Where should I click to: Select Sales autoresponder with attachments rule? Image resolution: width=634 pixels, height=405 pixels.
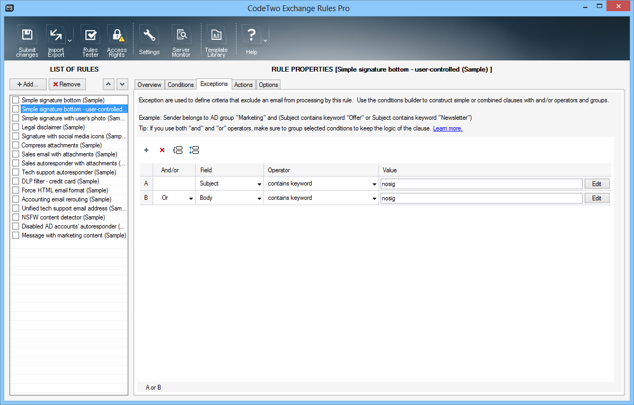73,163
